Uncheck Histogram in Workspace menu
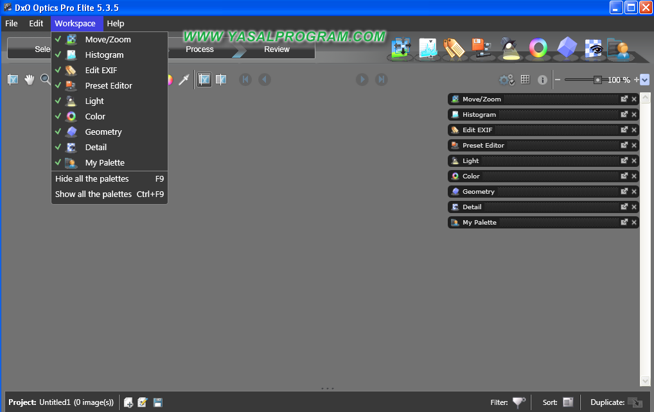The image size is (654, 412). click(104, 55)
